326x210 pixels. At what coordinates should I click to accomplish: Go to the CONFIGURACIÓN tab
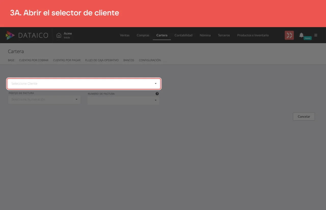pyautogui.click(x=150, y=60)
